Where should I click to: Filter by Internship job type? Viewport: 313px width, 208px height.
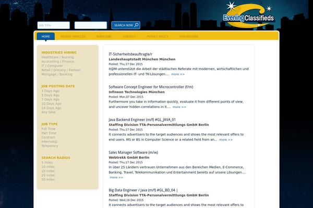click(50, 141)
